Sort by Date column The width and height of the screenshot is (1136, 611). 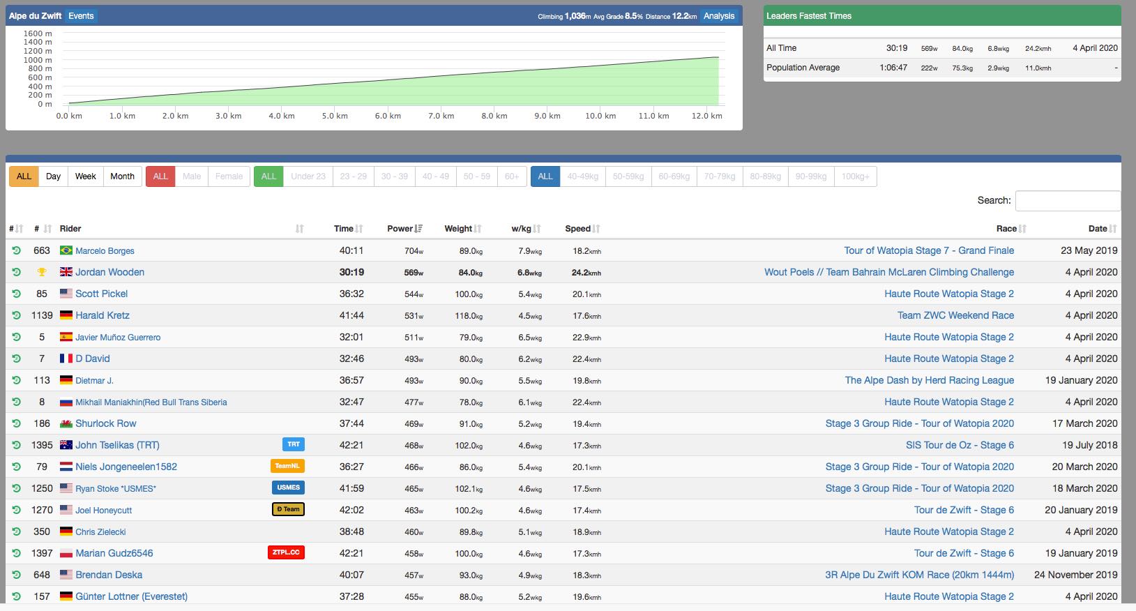point(1103,229)
